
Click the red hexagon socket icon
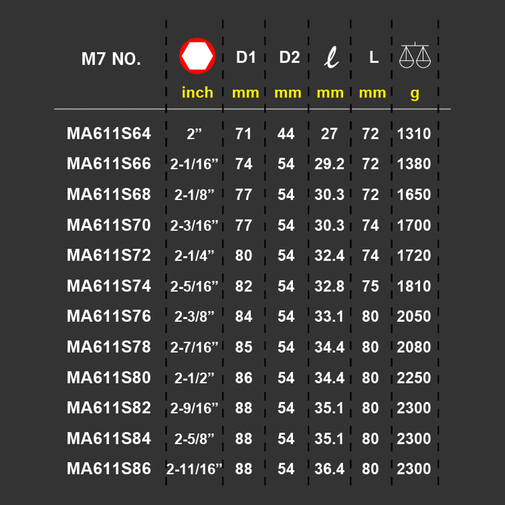tap(197, 56)
